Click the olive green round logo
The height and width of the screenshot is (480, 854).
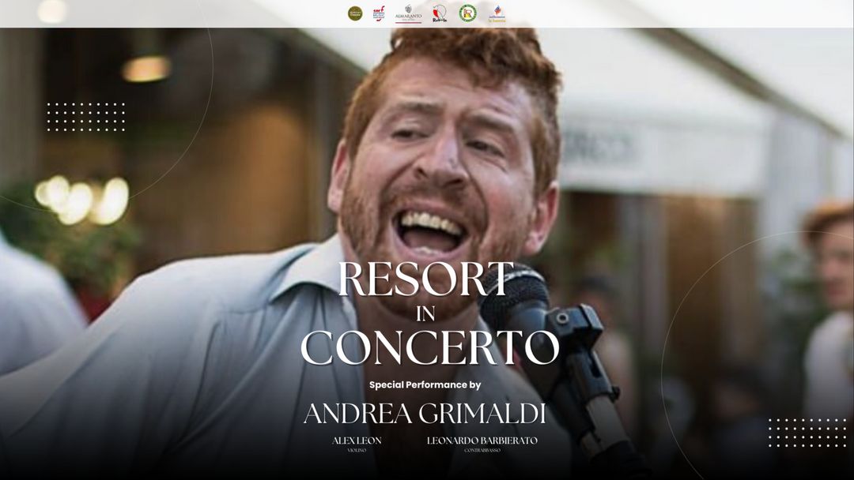coord(355,13)
